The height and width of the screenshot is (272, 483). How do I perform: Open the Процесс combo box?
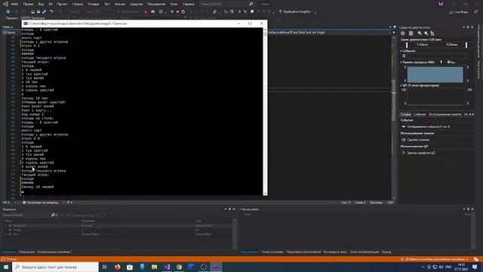coord(45,18)
